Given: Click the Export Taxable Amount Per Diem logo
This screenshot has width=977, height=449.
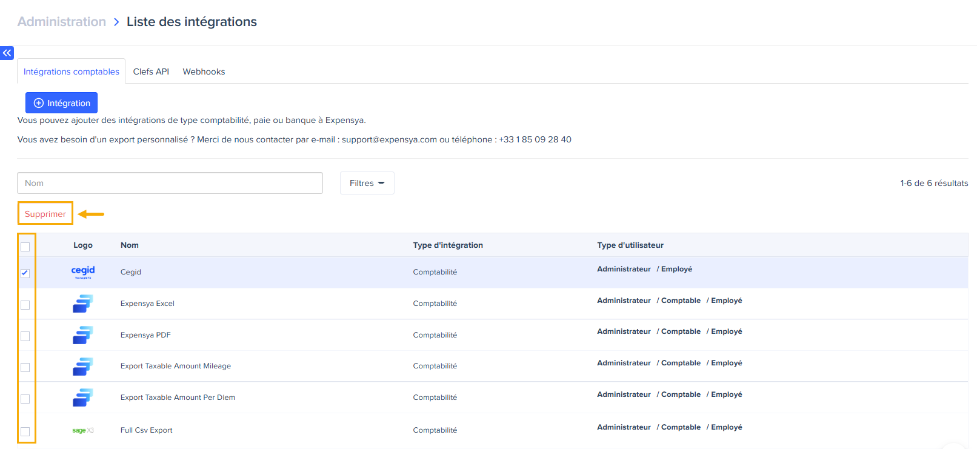Looking at the screenshot, I should coord(83,397).
